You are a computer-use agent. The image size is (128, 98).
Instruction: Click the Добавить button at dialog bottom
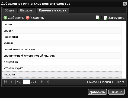click(x=97, y=92)
